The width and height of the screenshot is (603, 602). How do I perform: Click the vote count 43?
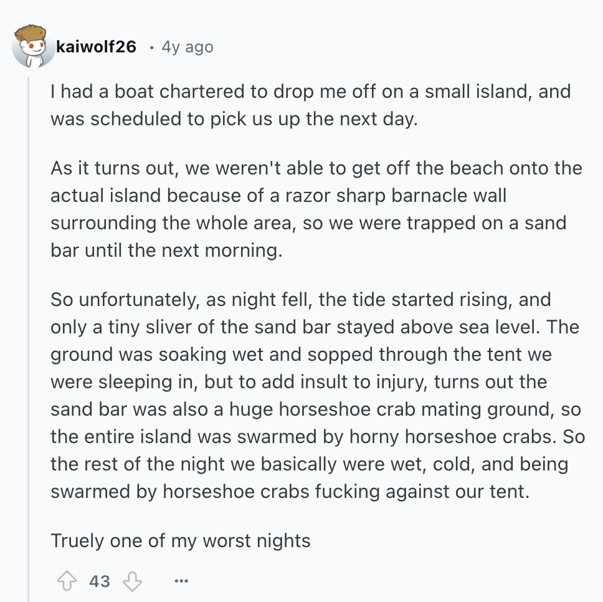100,581
